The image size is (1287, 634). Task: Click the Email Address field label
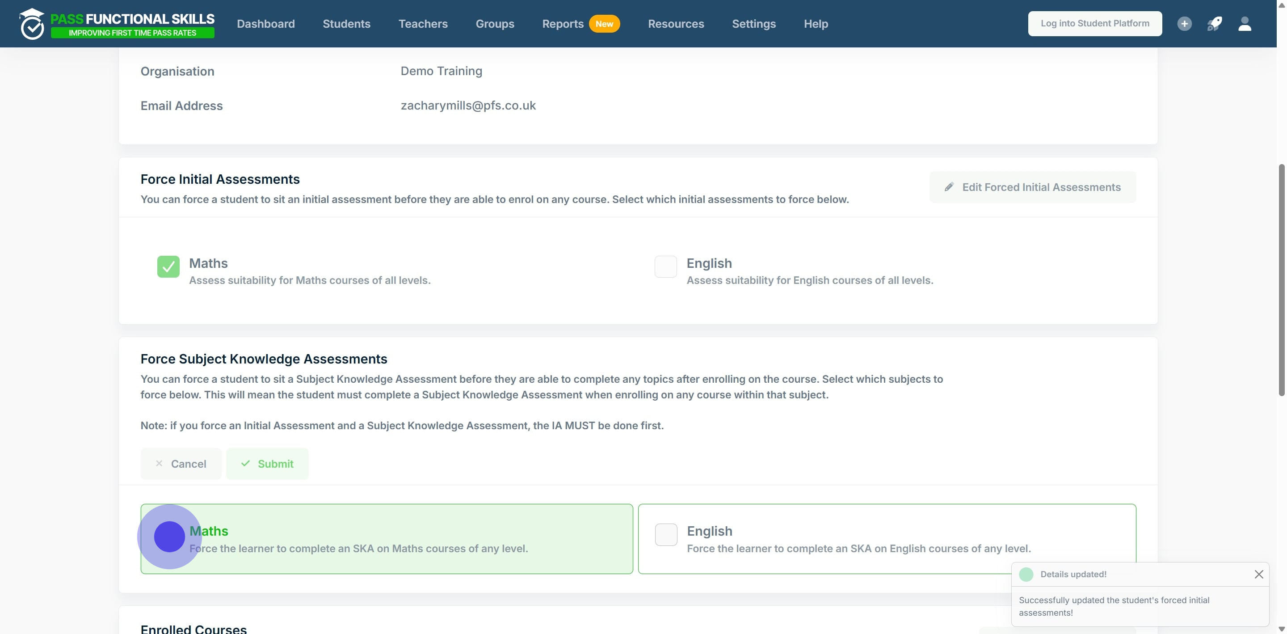[181, 106]
